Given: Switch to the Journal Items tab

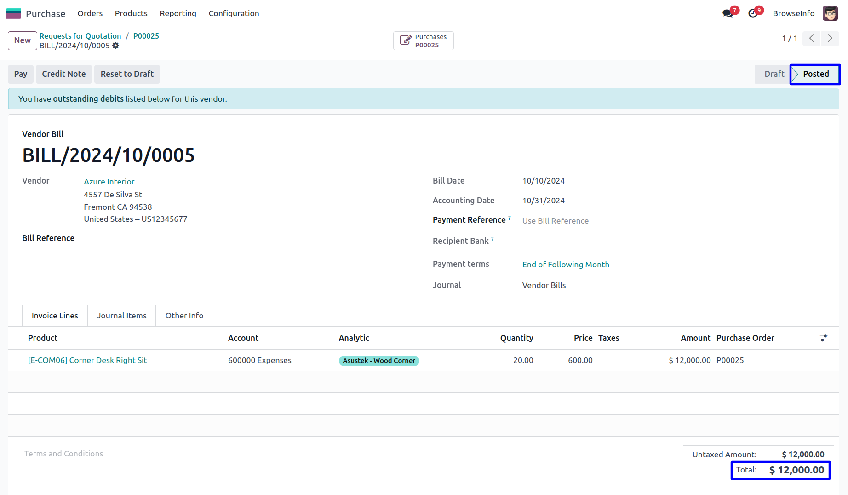Looking at the screenshot, I should point(121,316).
